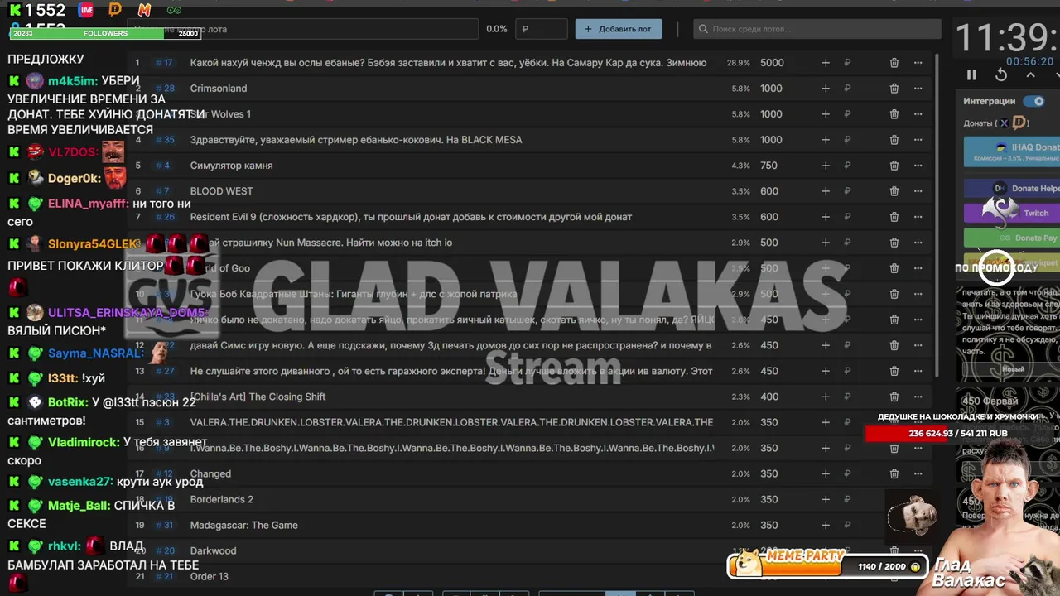Click the 750 amount of Симулятор камня

click(768, 166)
